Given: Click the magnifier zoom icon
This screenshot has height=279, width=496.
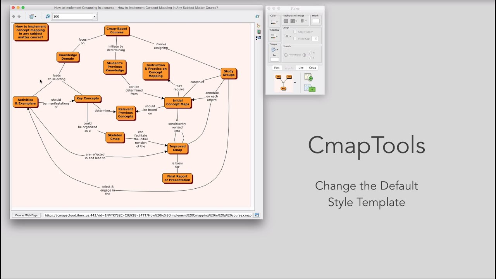Looking at the screenshot, I should 47,17.
